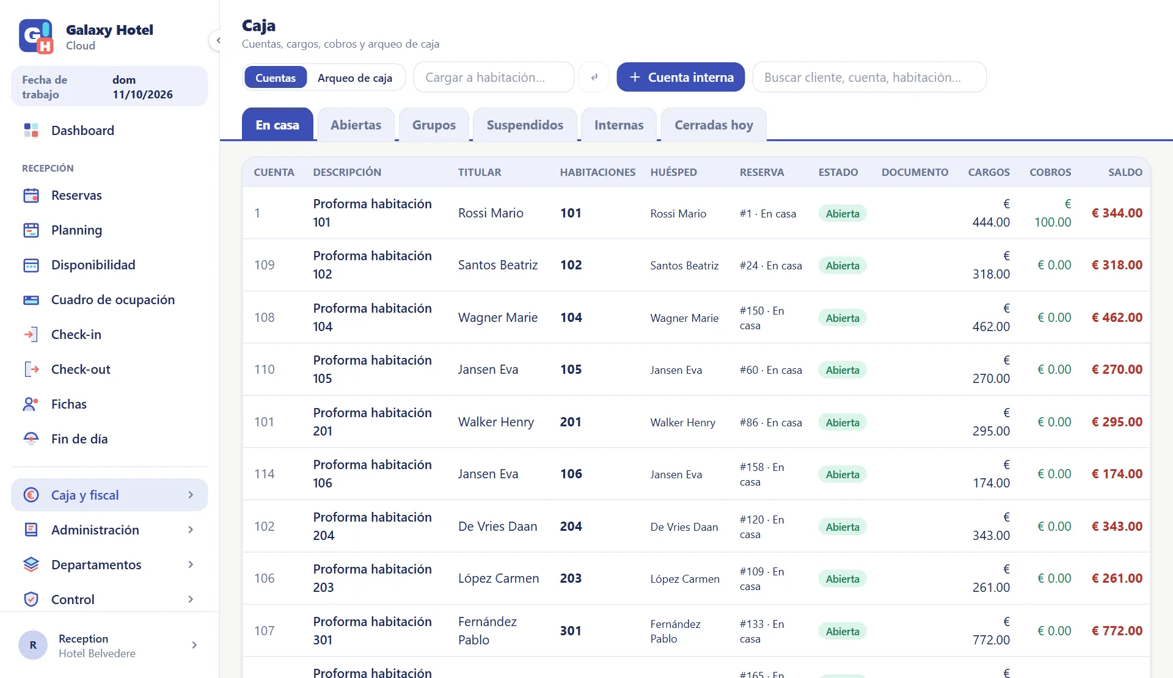Screen dimensions: 1173x678
Task: Click Abierta status badge for Wagner Marie
Action: 842,318
